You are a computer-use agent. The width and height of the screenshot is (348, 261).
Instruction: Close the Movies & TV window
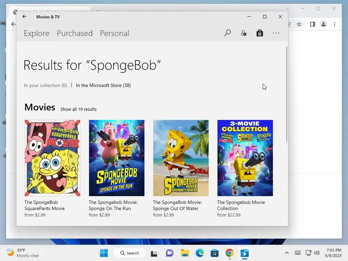tap(280, 17)
